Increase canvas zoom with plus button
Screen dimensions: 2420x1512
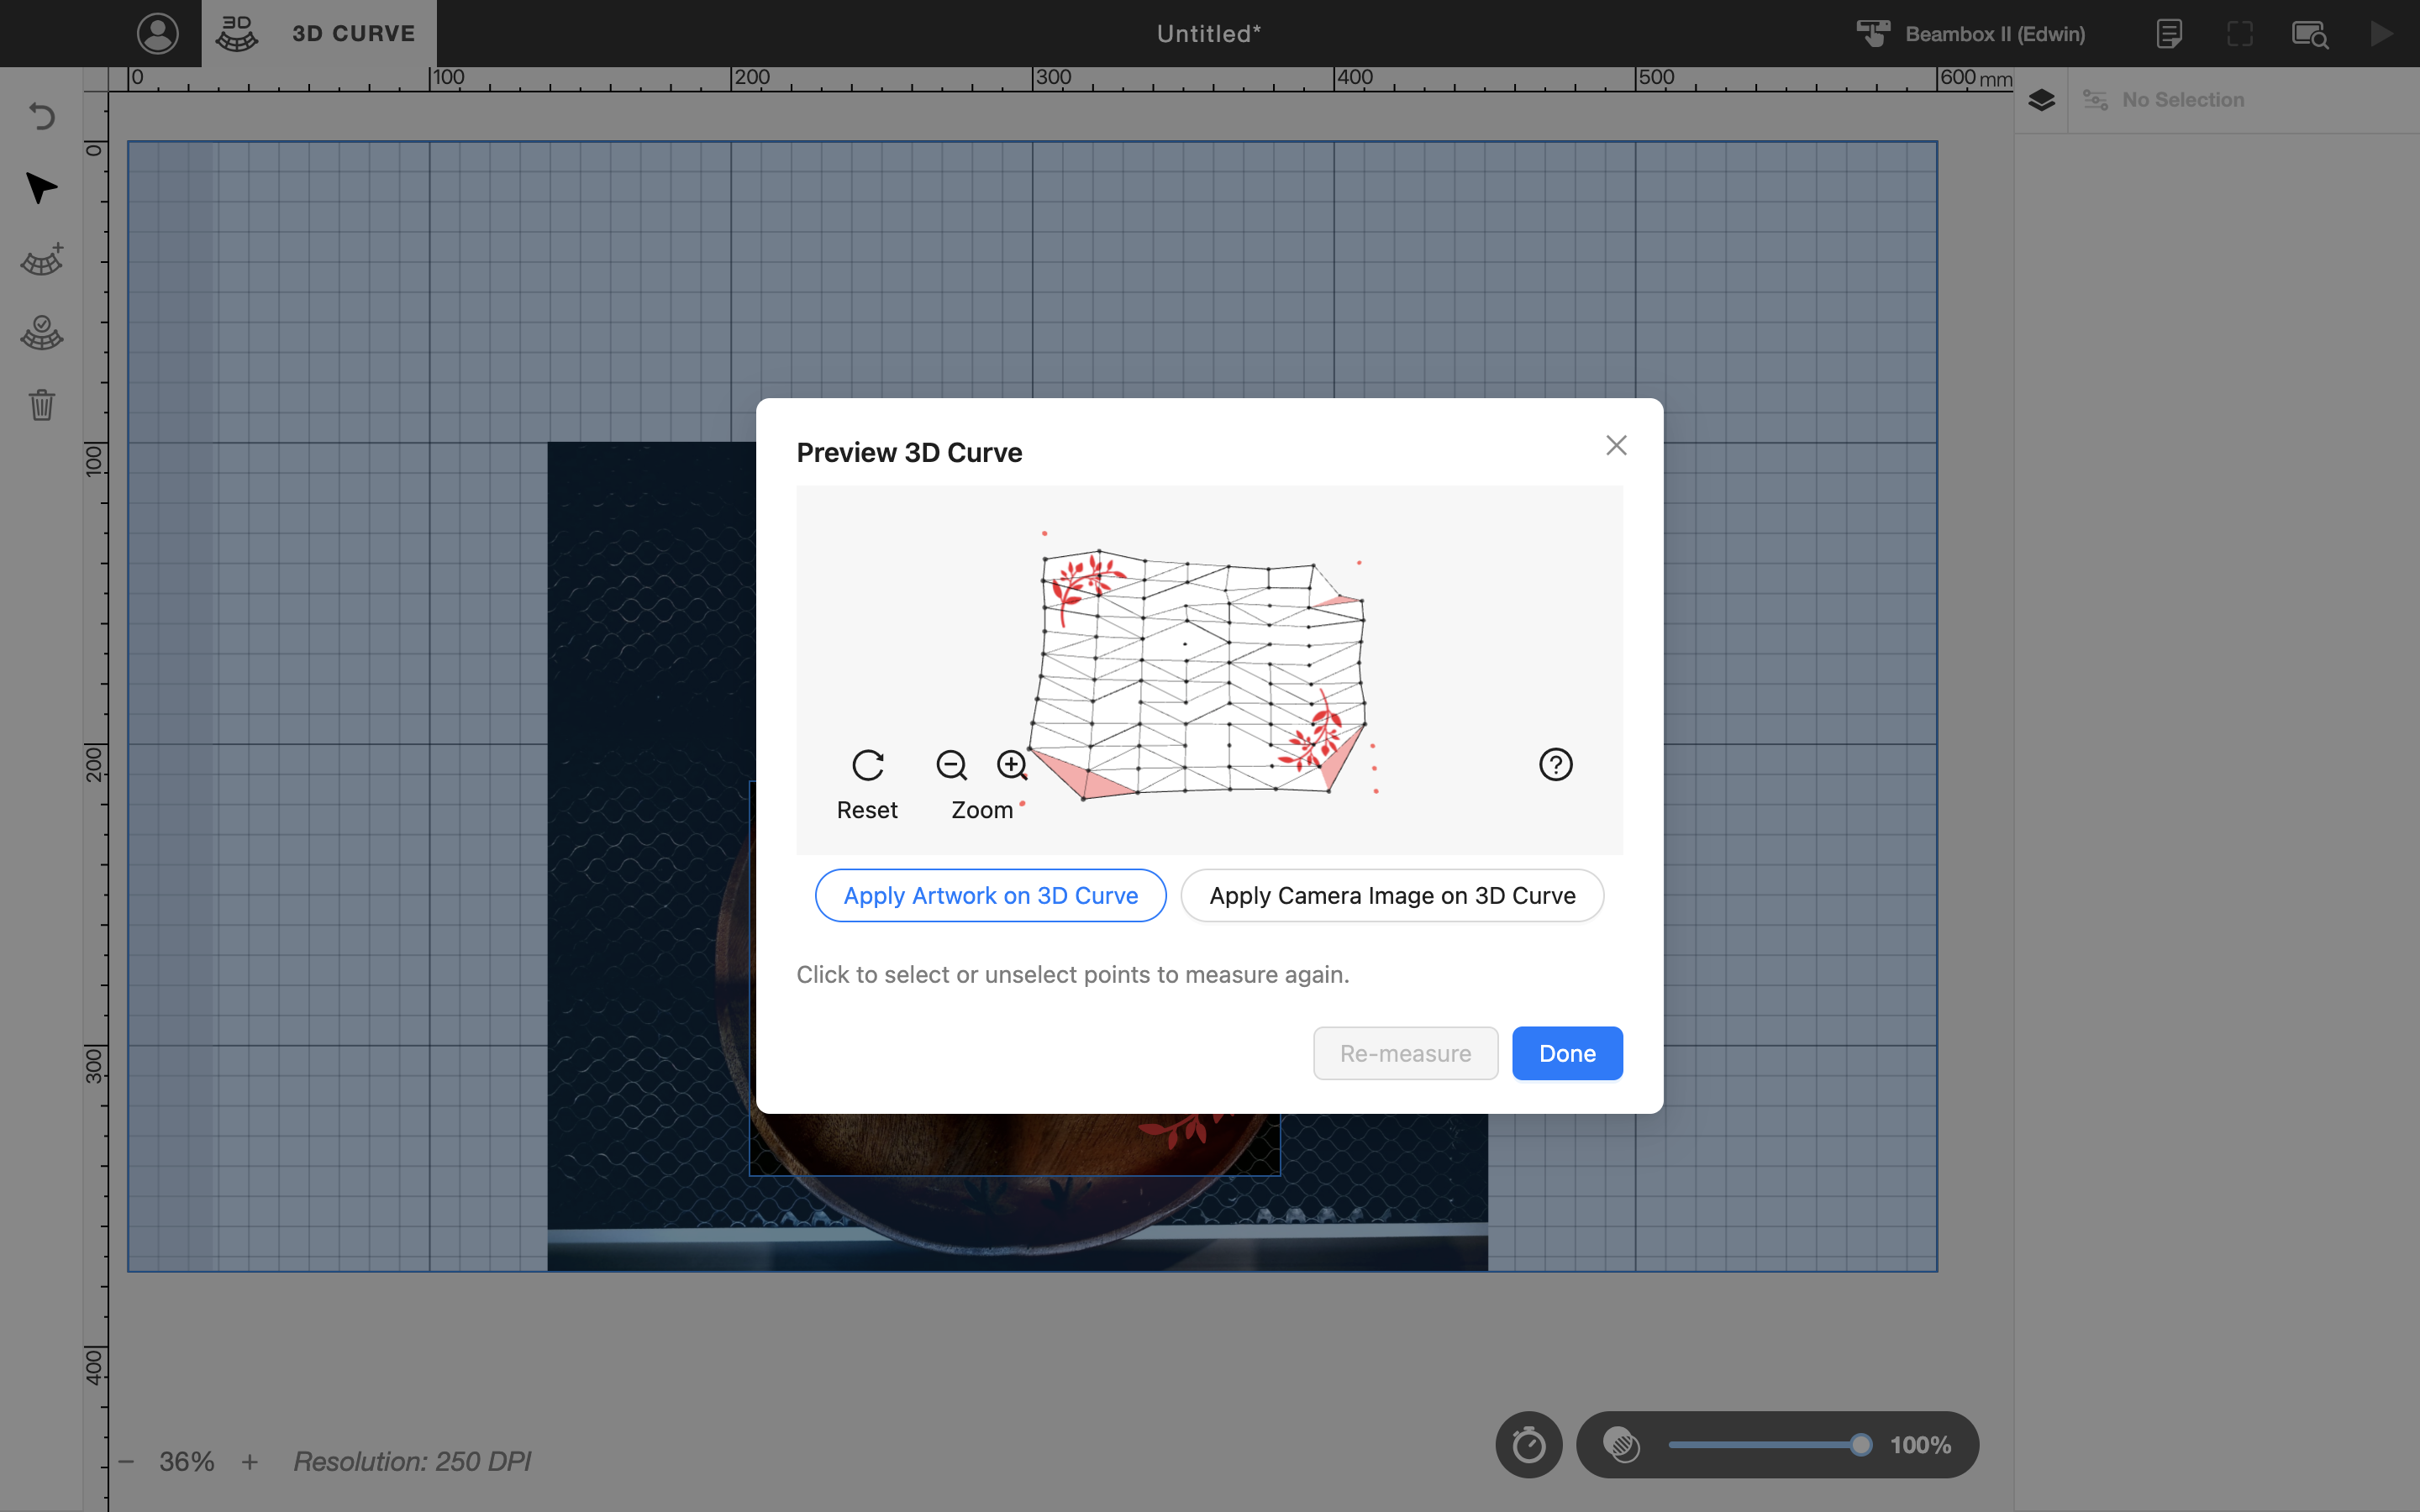[x=250, y=1461]
